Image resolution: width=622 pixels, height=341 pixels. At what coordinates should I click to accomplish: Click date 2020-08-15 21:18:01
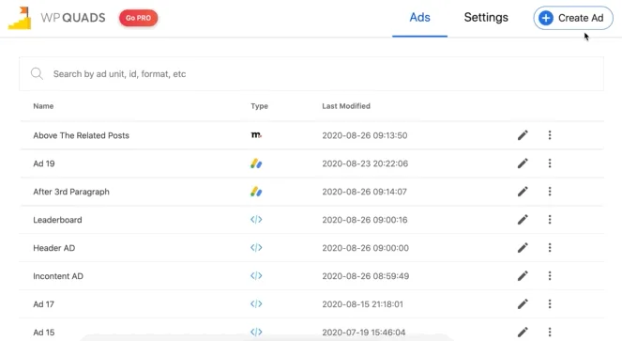[362, 304]
